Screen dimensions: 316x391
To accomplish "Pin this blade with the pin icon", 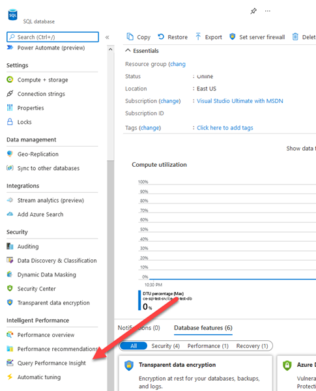I will [253, 11].
